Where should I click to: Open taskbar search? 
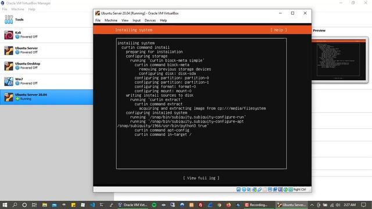15,205
